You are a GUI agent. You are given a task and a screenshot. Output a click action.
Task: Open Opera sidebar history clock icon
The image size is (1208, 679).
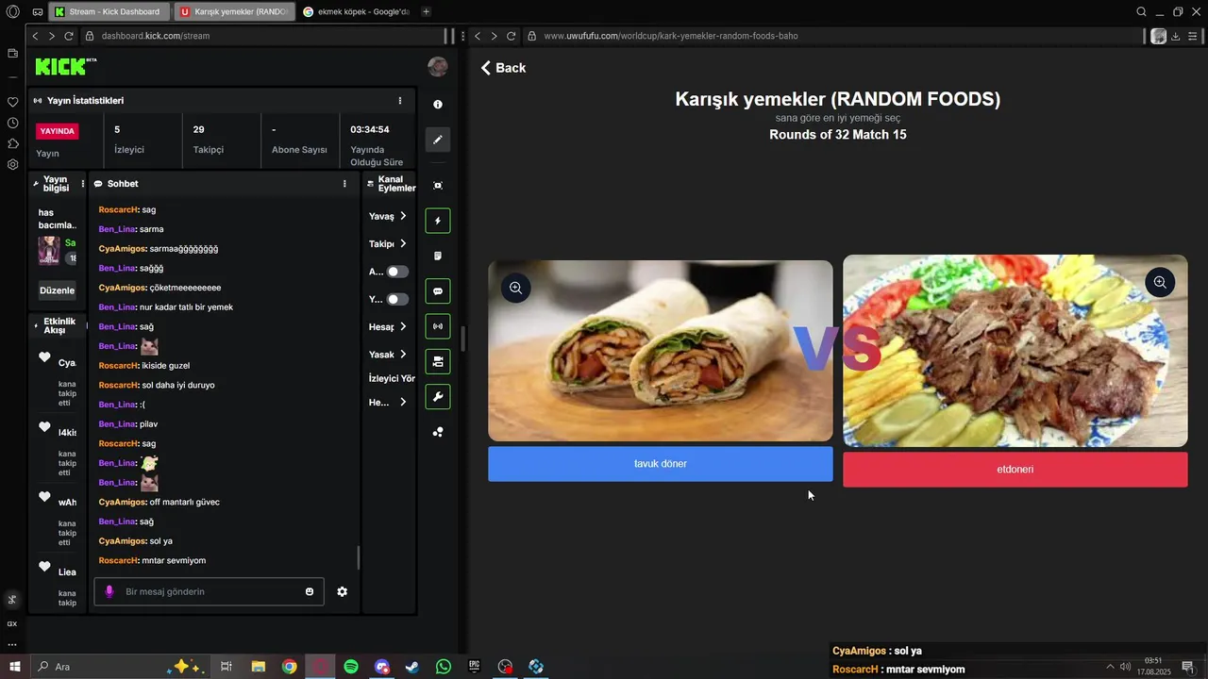tap(12, 123)
